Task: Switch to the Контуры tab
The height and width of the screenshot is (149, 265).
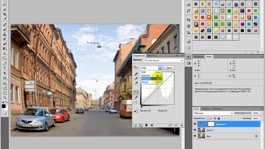Action: pos(217,108)
